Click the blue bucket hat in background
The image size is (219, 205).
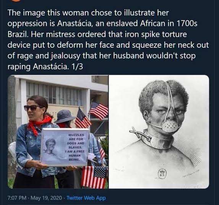tap(65, 116)
